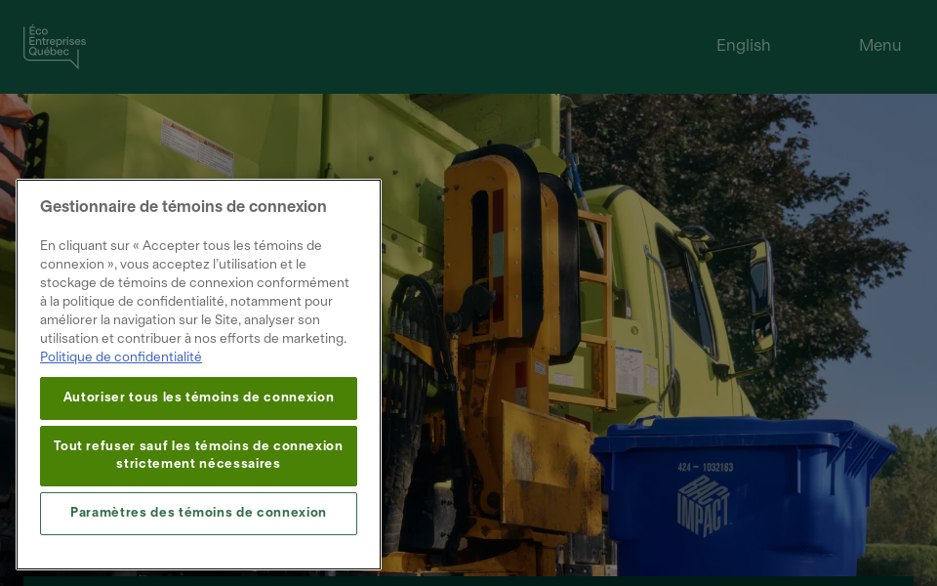The image size is (937, 586).
Task: Click empty area of dark green header
Action: [390, 46]
